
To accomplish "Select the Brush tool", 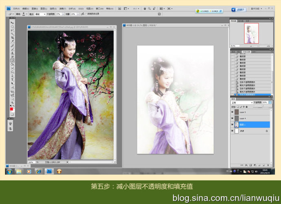I will coord(12,49).
